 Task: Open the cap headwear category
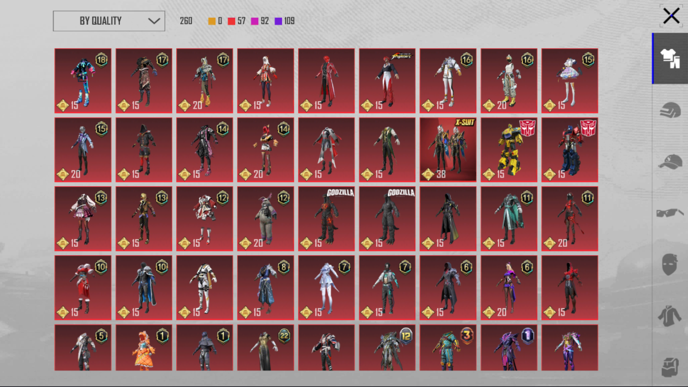click(x=670, y=162)
